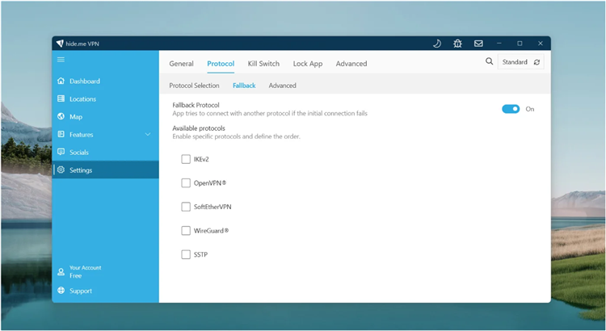606x331 pixels.
Task: Click the Fallback Protocol heading text
Action: click(x=196, y=105)
